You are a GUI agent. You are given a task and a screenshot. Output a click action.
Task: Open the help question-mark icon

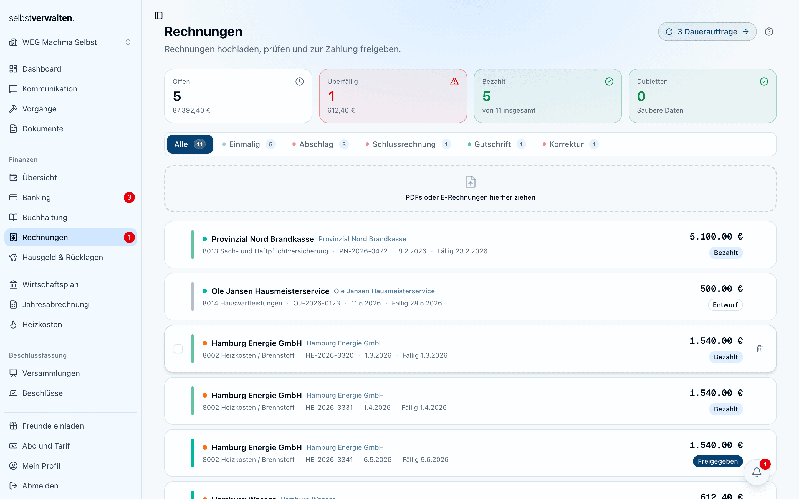click(x=769, y=32)
